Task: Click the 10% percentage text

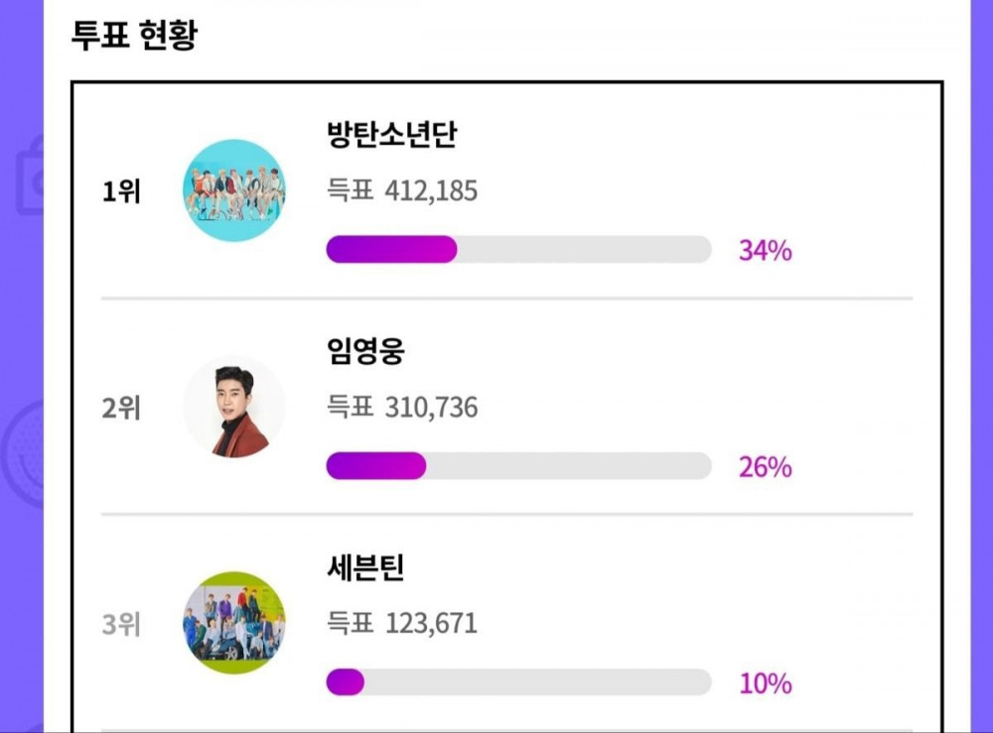Action: tap(765, 683)
